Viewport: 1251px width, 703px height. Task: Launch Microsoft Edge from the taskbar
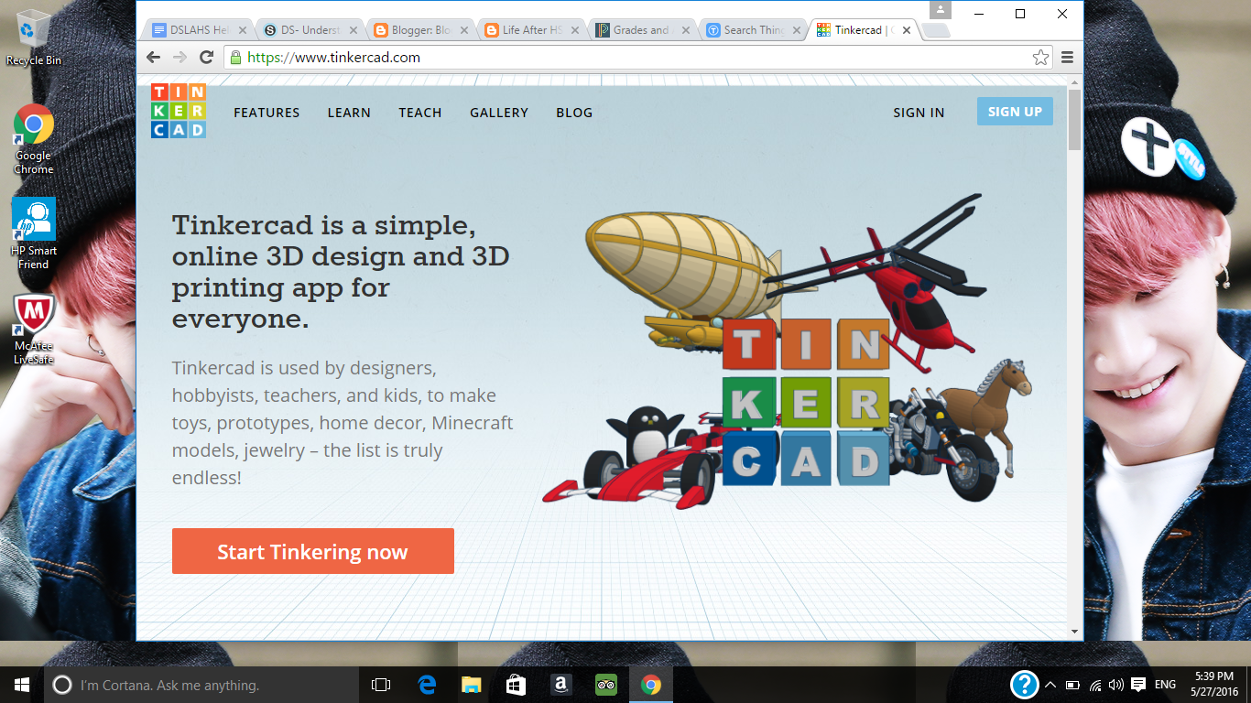(425, 683)
